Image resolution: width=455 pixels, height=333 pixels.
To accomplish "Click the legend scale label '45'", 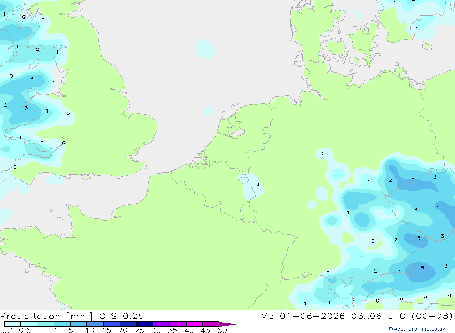I will [x=206, y=330].
